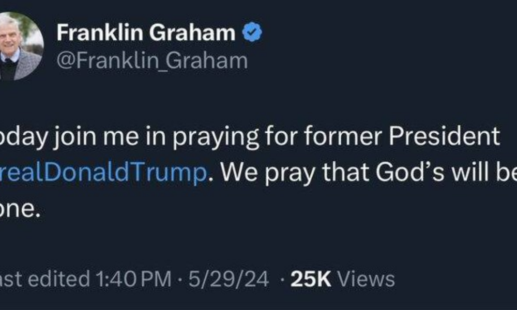Click the Franklin Graham display name

pyautogui.click(x=146, y=34)
